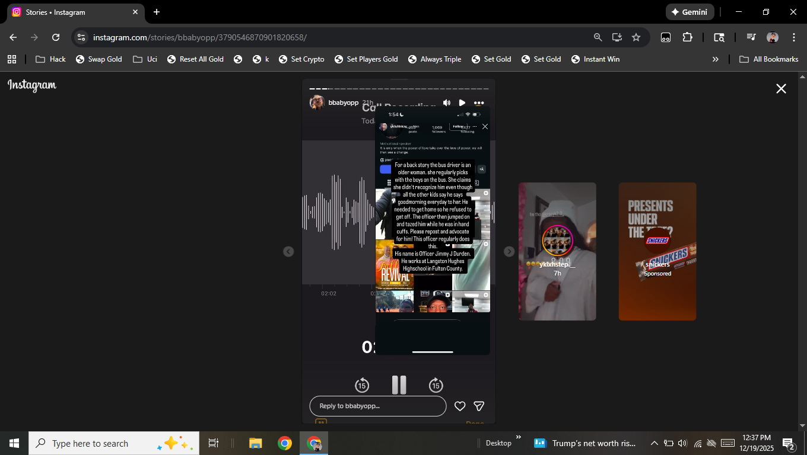Image resolution: width=807 pixels, height=455 pixels.
Task: Expand the hidden bookmarks overflow chevron
Action: click(715, 59)
